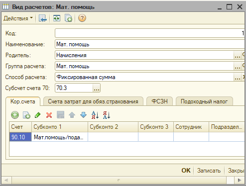Click the Субконто 2 column header
This screenshot has width=246, height=186.
coord(113,127)
